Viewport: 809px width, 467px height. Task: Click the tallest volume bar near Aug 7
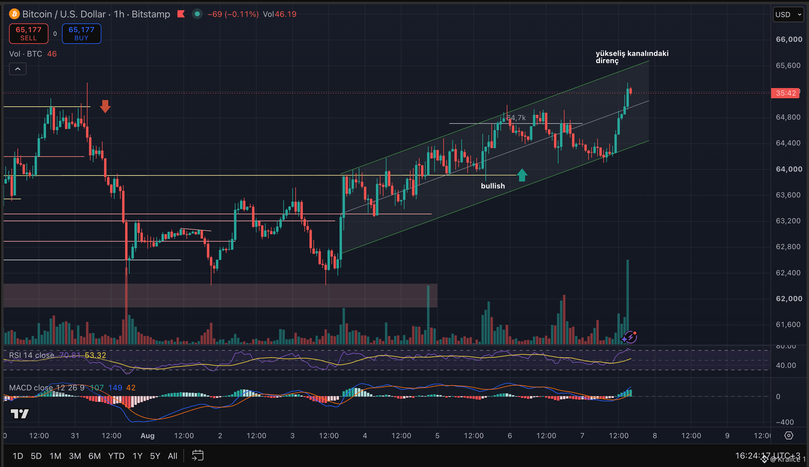pos(627,302)
